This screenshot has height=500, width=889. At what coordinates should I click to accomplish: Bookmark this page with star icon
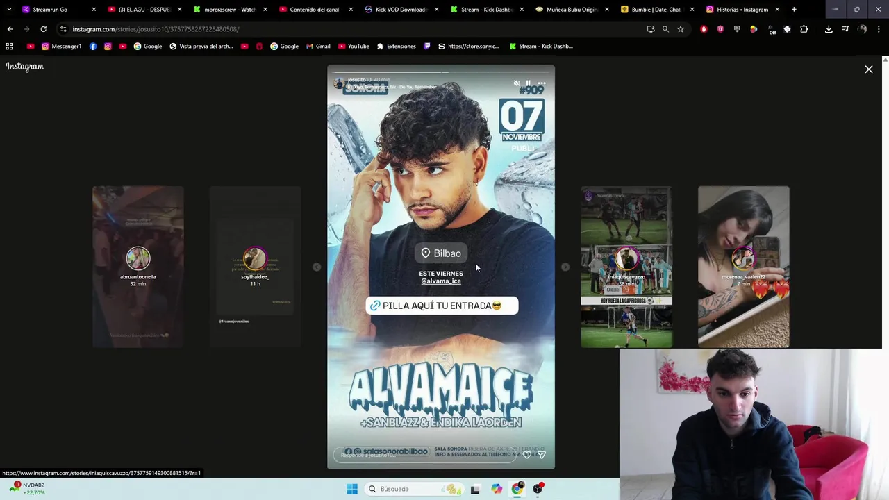click(x=681, y=29)
